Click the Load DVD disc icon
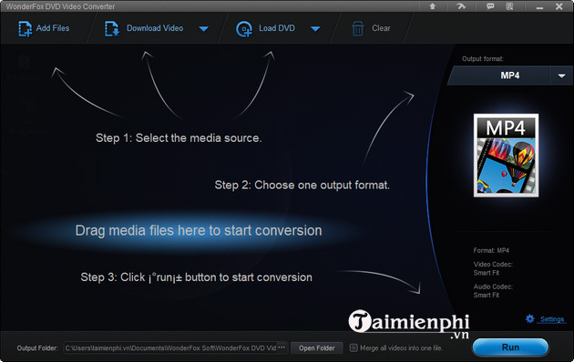Image resolution: width=574 pixels, height=362 pixels. 244,29
